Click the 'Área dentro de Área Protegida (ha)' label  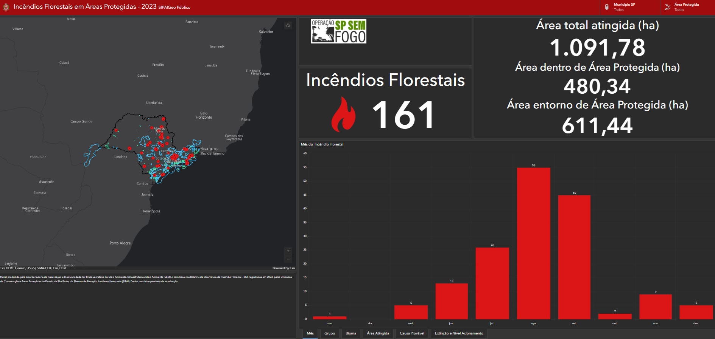coord(597,67)
